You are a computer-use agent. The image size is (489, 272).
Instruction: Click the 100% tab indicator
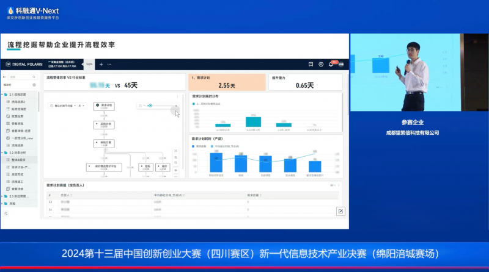[89, 65]
